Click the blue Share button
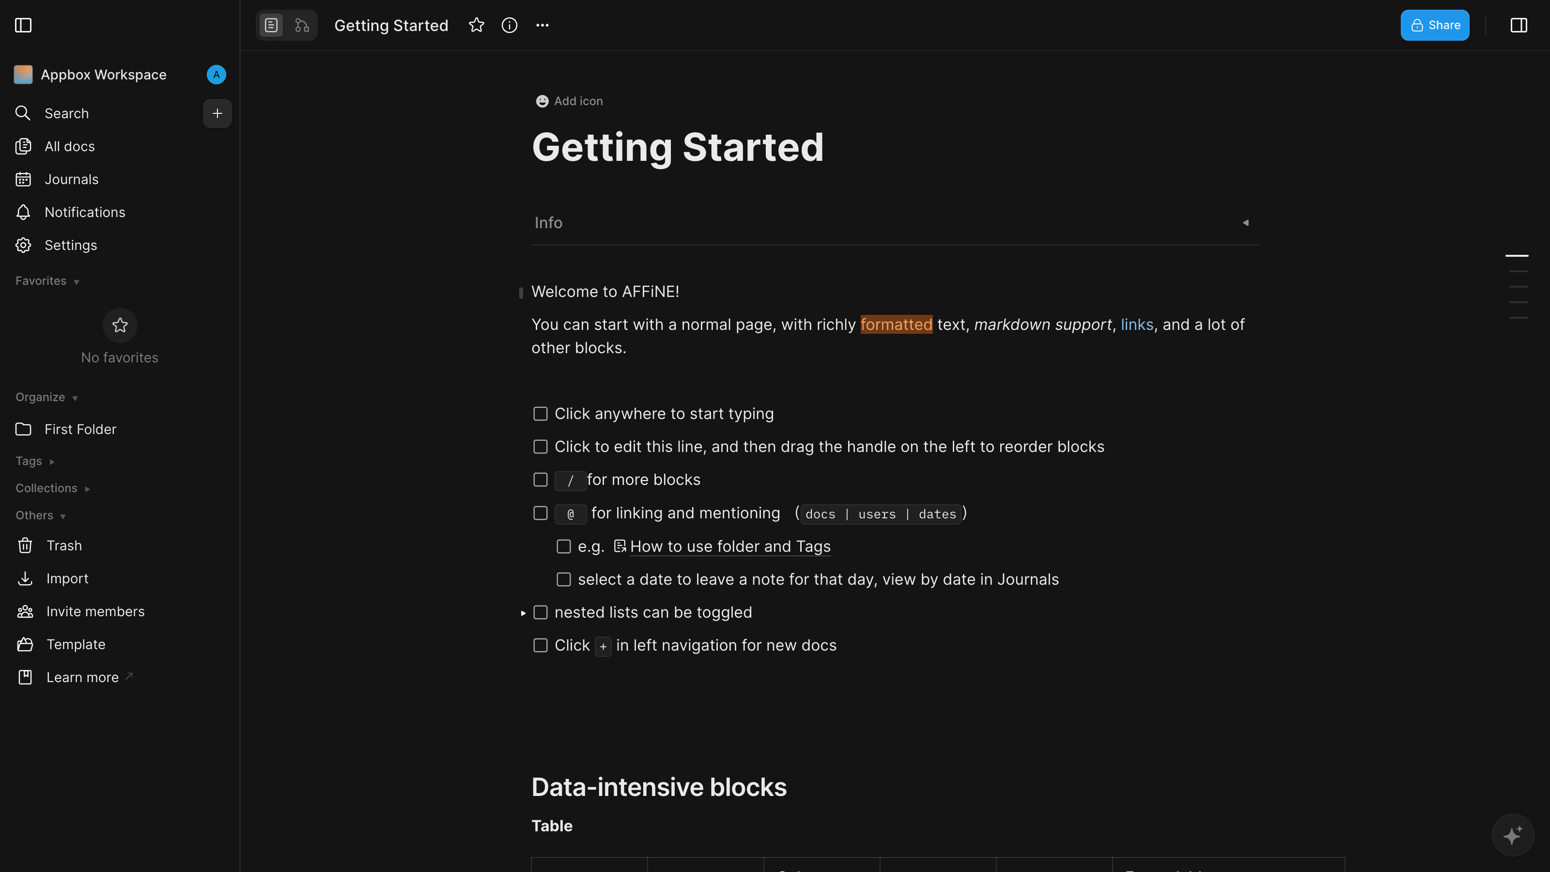Viewport: 1550px width, 872px height. click(1434, 25)
